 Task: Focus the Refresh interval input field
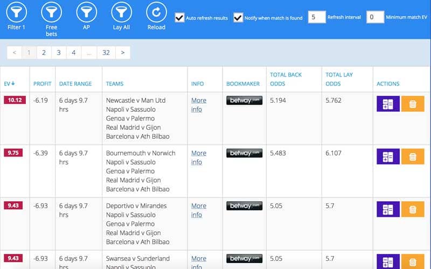click(x=317, y=17)
